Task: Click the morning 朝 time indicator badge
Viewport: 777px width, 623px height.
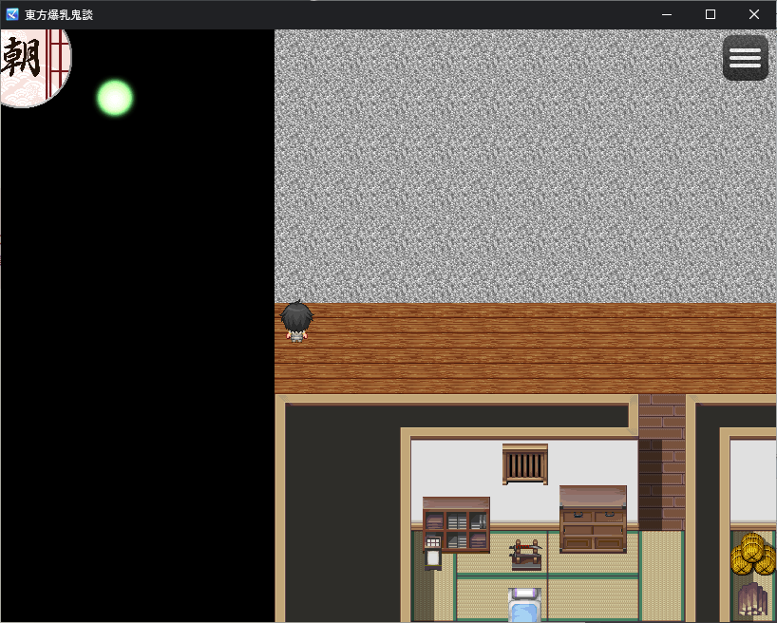Action: click(35, 66)
